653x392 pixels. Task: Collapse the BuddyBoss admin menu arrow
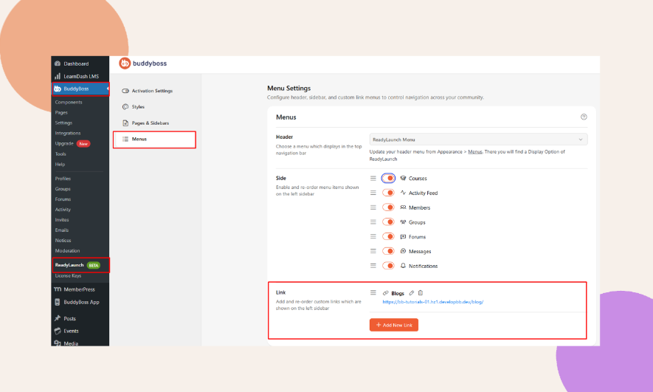[x=108, y=89]
